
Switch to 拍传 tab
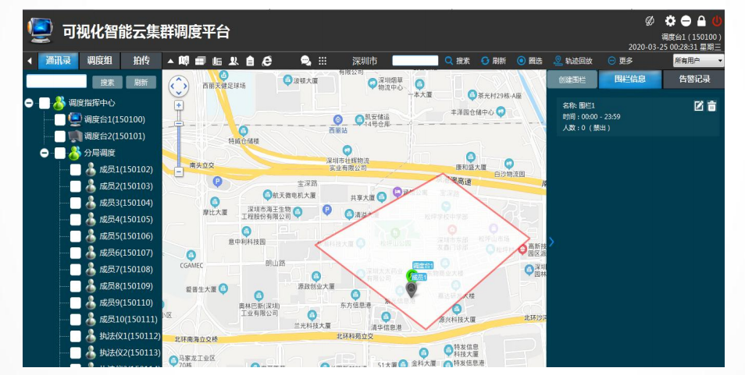141,61
